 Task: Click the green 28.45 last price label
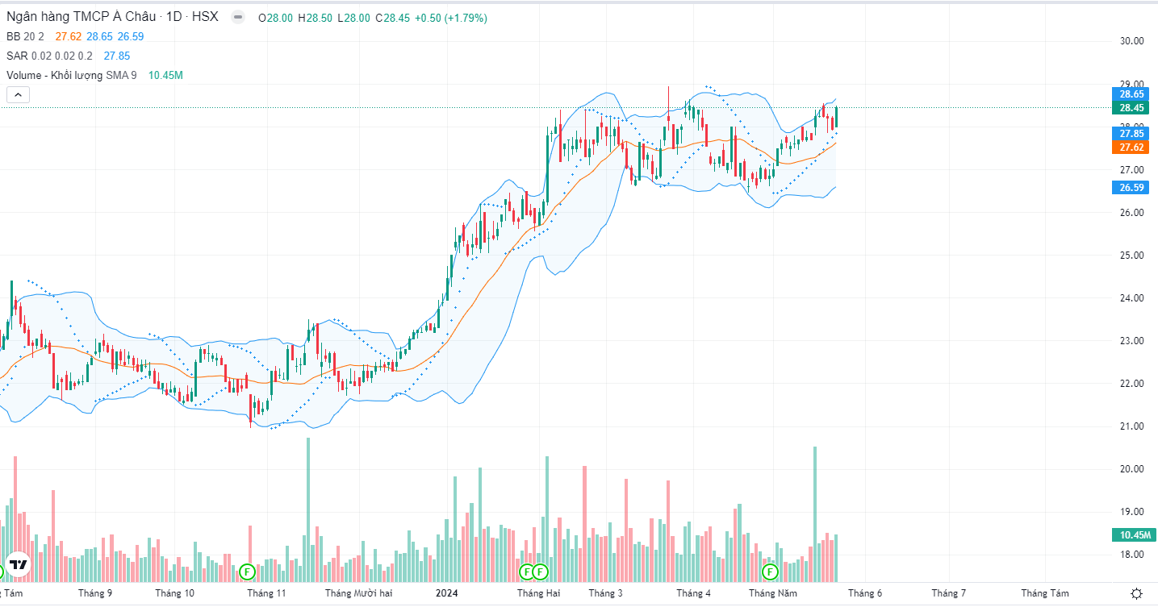(x=1131, y=107)
